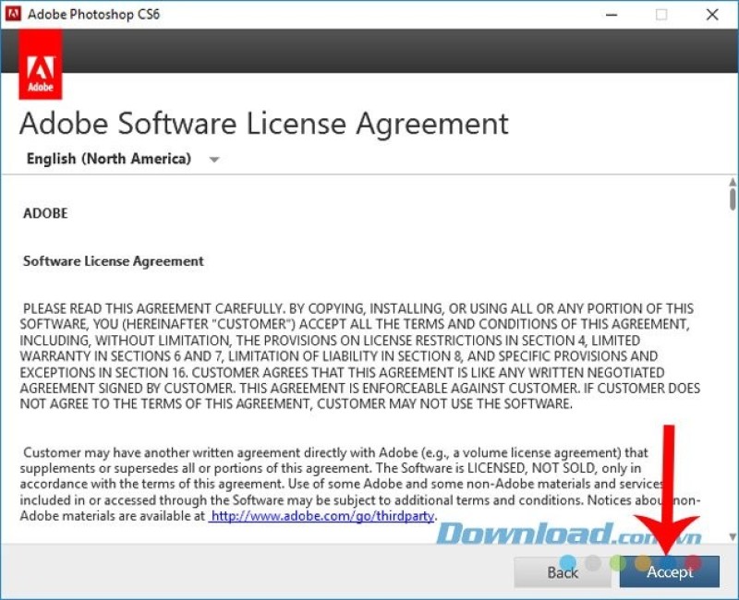Click the 'ADOBE' bold heading in the license text
The image size is (739, 600).
tap(45, 213)
